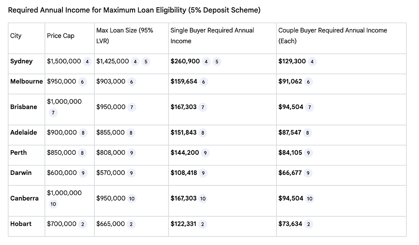Image resolution: width=419 pixels, height=245 pixels.
Task: Open citation 6 beside Melbourne's $950,000 price cap
Action: (x=83, y=82)
